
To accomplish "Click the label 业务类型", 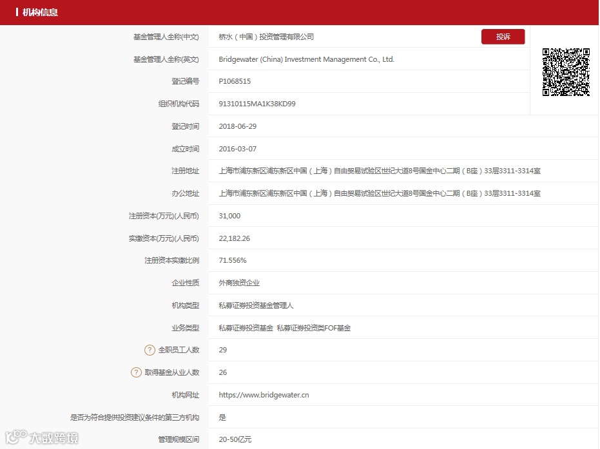I will (x=185, y=328).
